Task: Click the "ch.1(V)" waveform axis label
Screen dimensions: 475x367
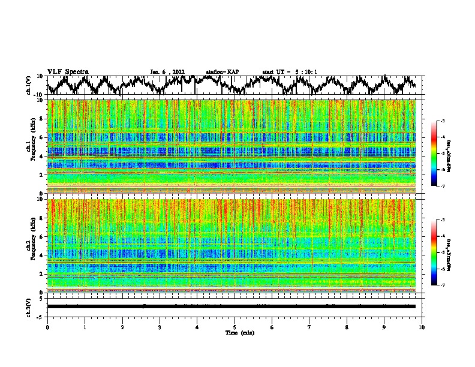Action: pyautogui.click(x=29, y=85)
